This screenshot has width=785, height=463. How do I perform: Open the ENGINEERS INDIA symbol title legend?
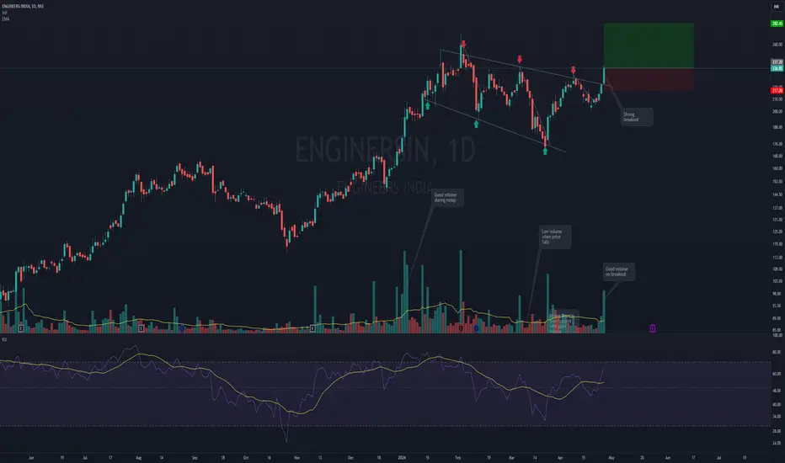(x=23, y=6)
